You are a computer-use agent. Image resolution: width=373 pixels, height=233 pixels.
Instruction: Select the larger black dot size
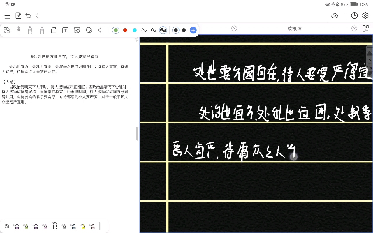[x=176, y=30]
